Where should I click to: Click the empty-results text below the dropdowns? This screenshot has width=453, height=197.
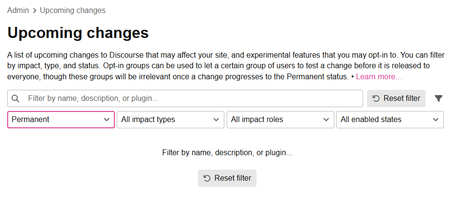pyautogui.click(x=227, y=152)
